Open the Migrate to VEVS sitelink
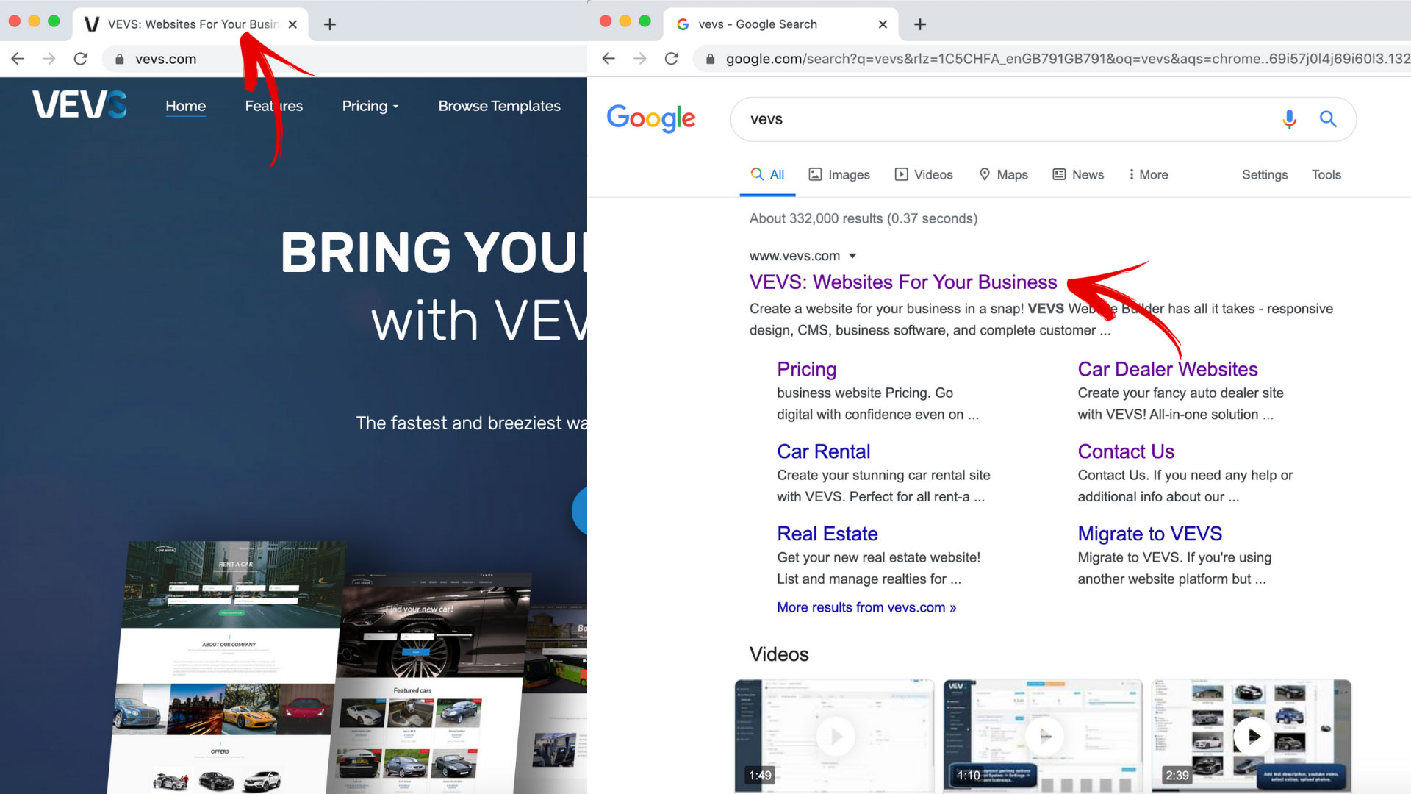Image resolution: width=1411 pixels, height=794 pixels. coord(1149,534)
